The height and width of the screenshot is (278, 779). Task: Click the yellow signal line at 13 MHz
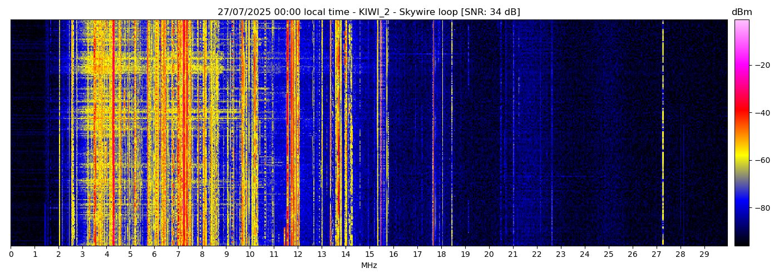click(x=322, y=133)
